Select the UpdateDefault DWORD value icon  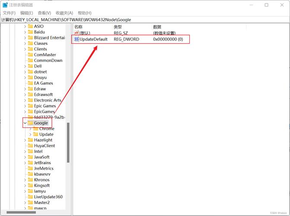(x=76, y=39)
